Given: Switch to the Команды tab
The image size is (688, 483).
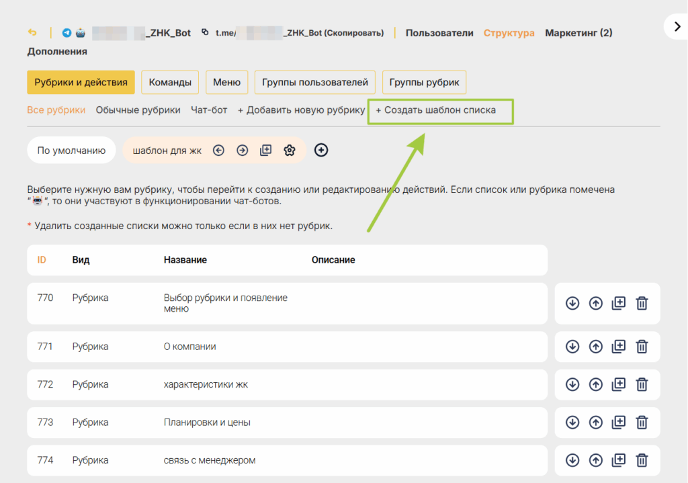Looking at the screenshot, I should coord(170,82).
